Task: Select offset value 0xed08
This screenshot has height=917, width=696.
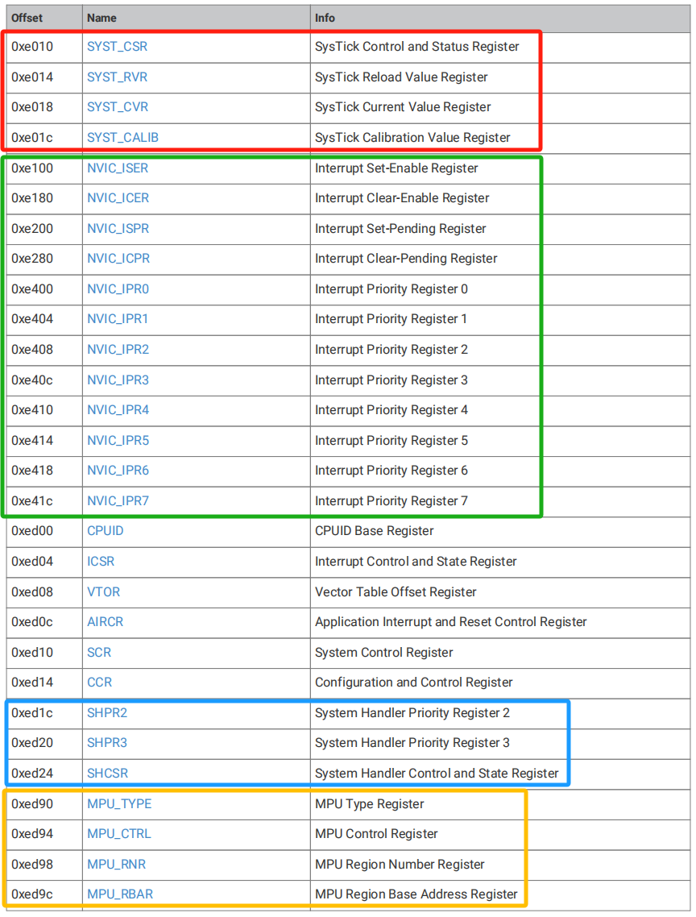Action: pos(32,591)
